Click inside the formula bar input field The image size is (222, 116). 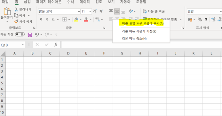(x=141, y=45)
